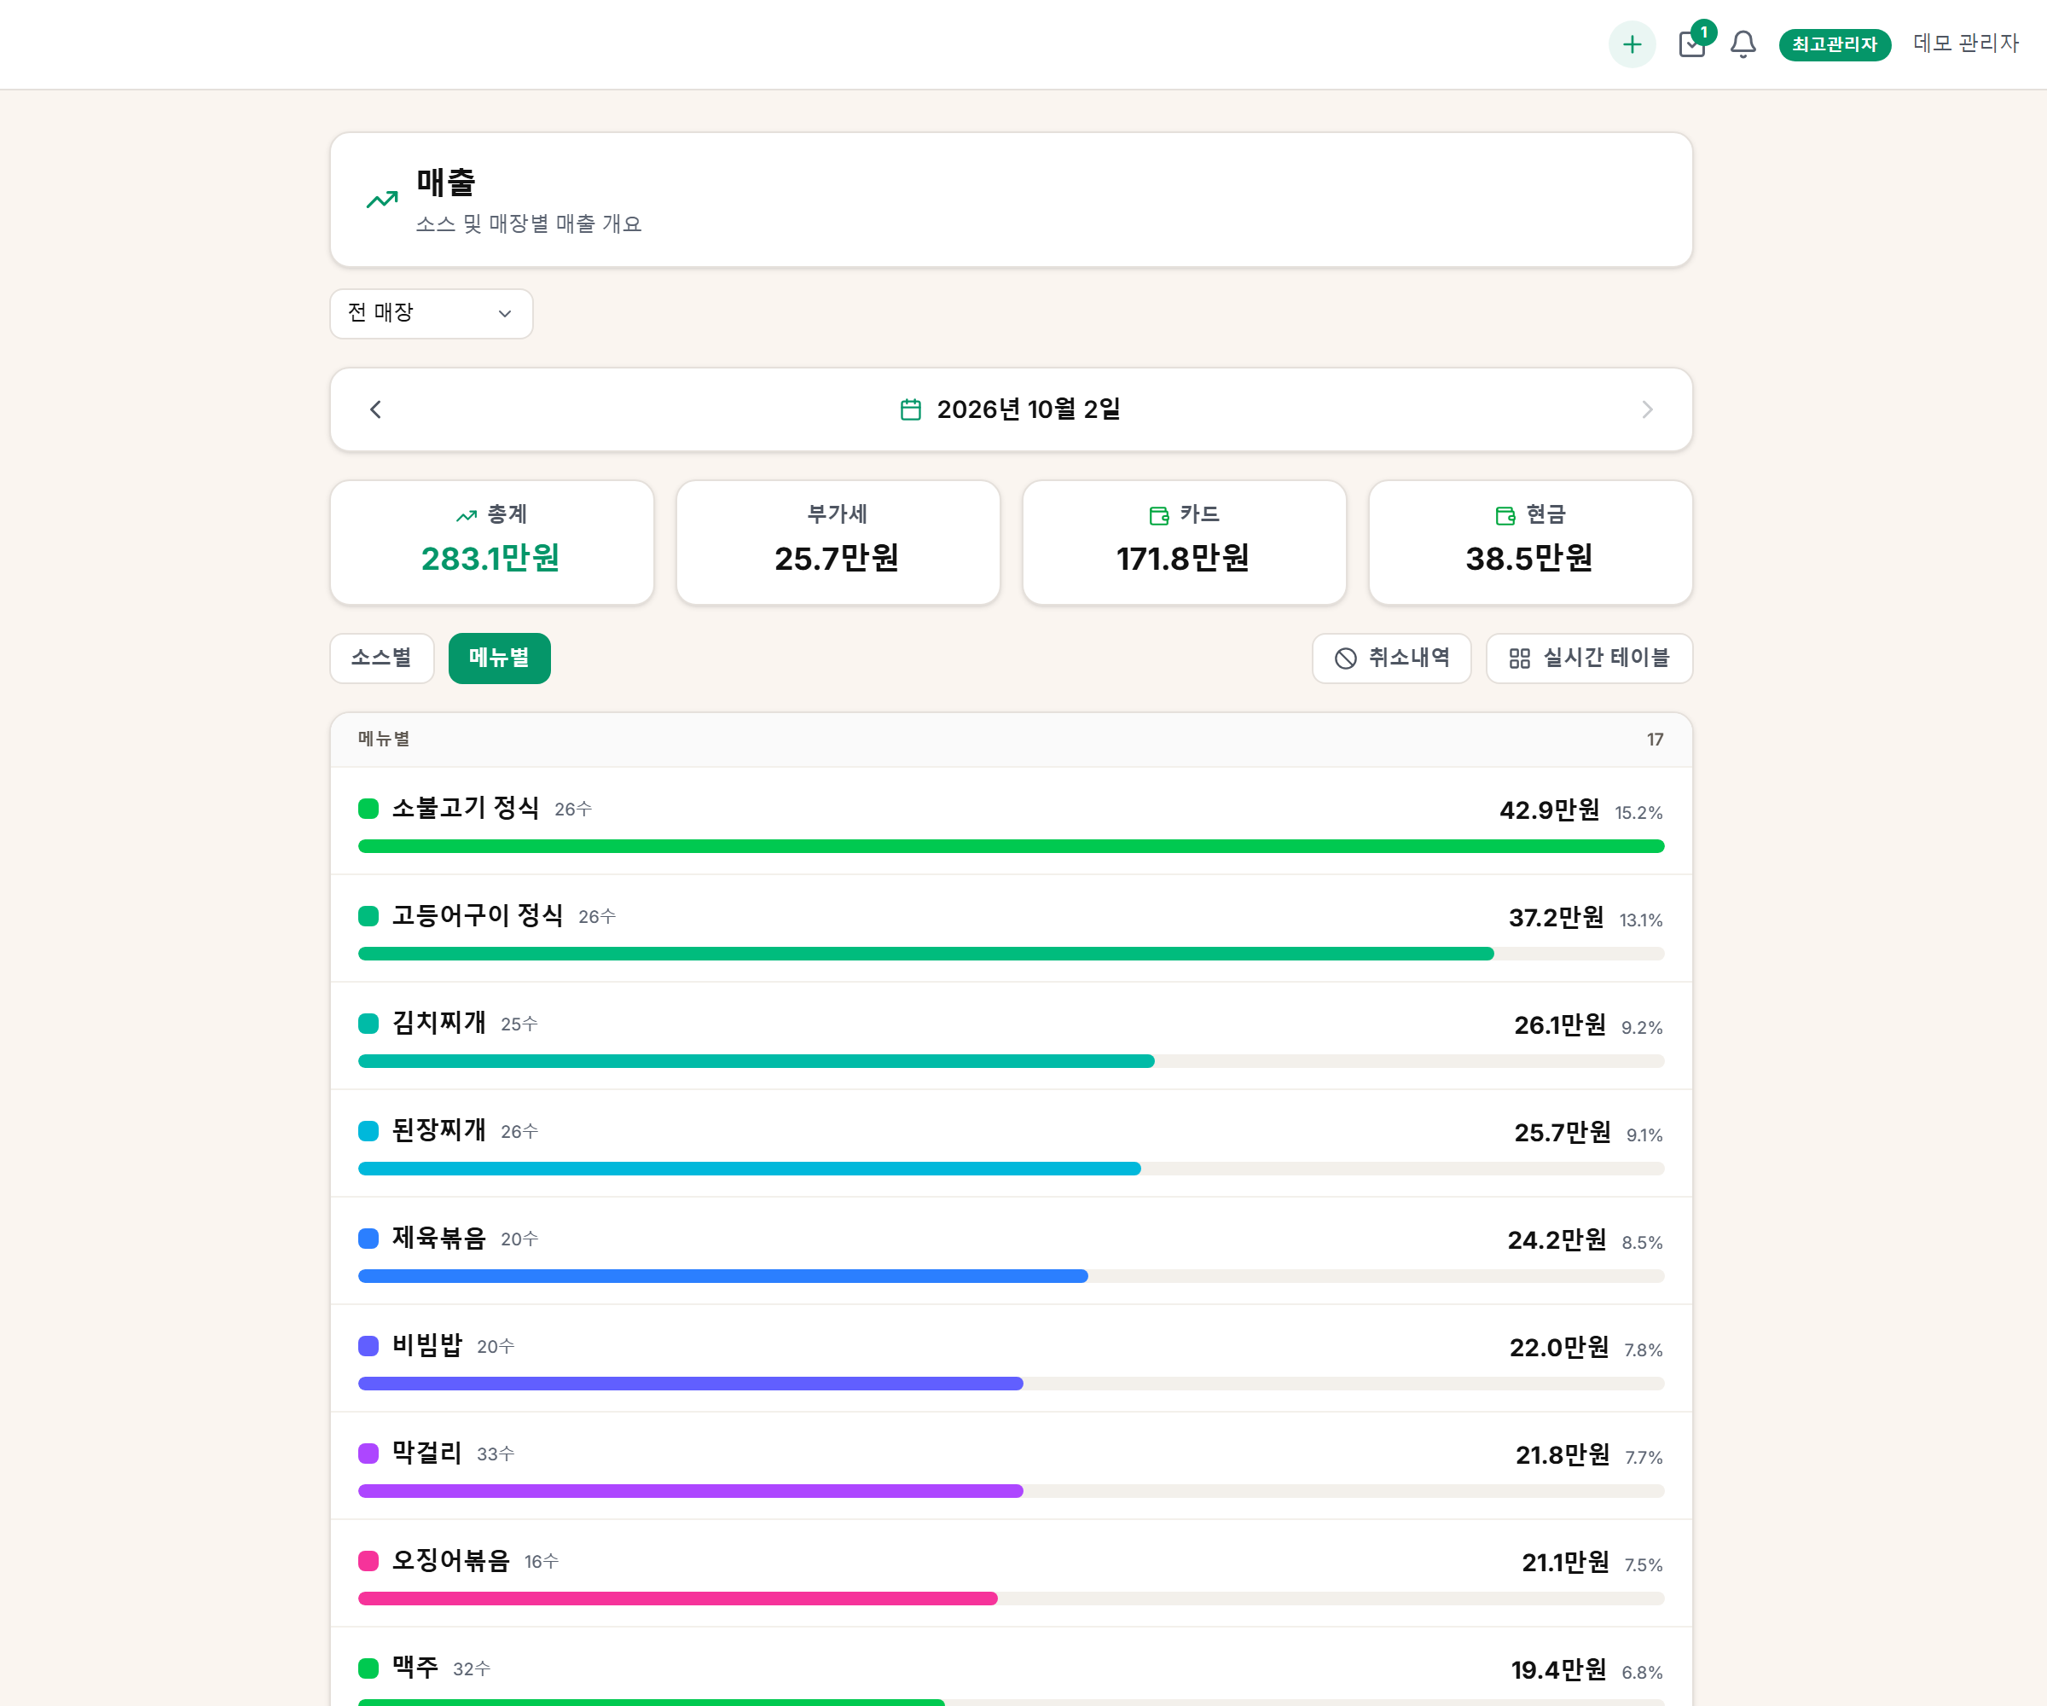Open 실시간 테이블 live tables view
Screen dimensions: 2047x1706
tap(1589, 658)
